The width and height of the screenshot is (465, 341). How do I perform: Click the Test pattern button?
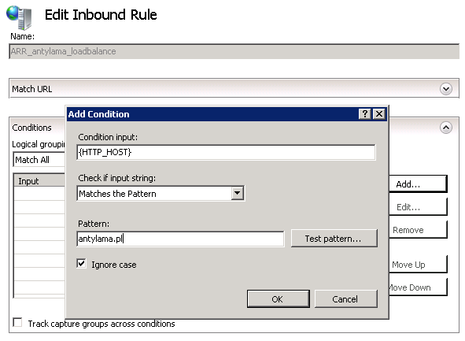(334, 239)
